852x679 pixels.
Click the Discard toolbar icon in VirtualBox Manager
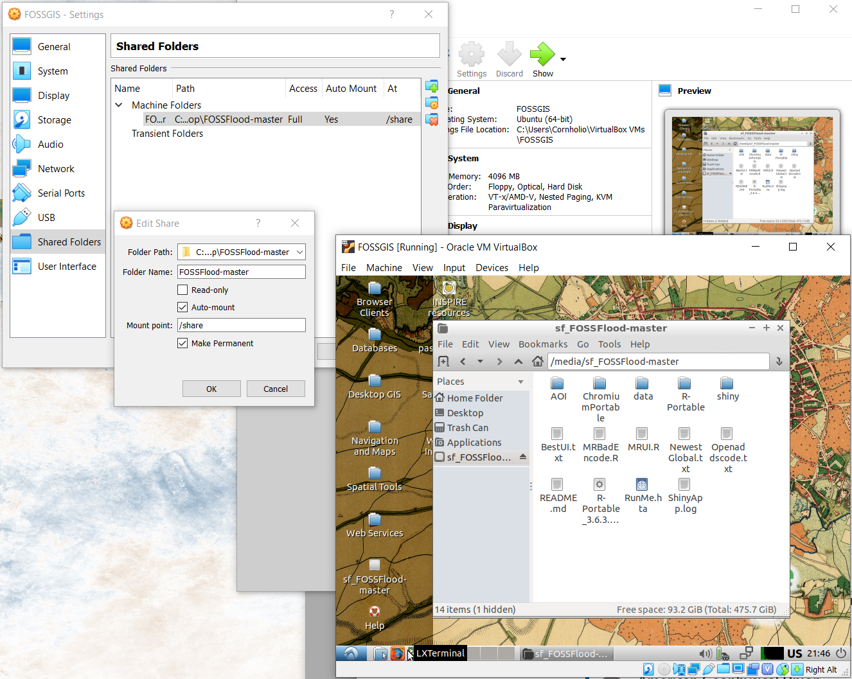click(x=510, y=55)
